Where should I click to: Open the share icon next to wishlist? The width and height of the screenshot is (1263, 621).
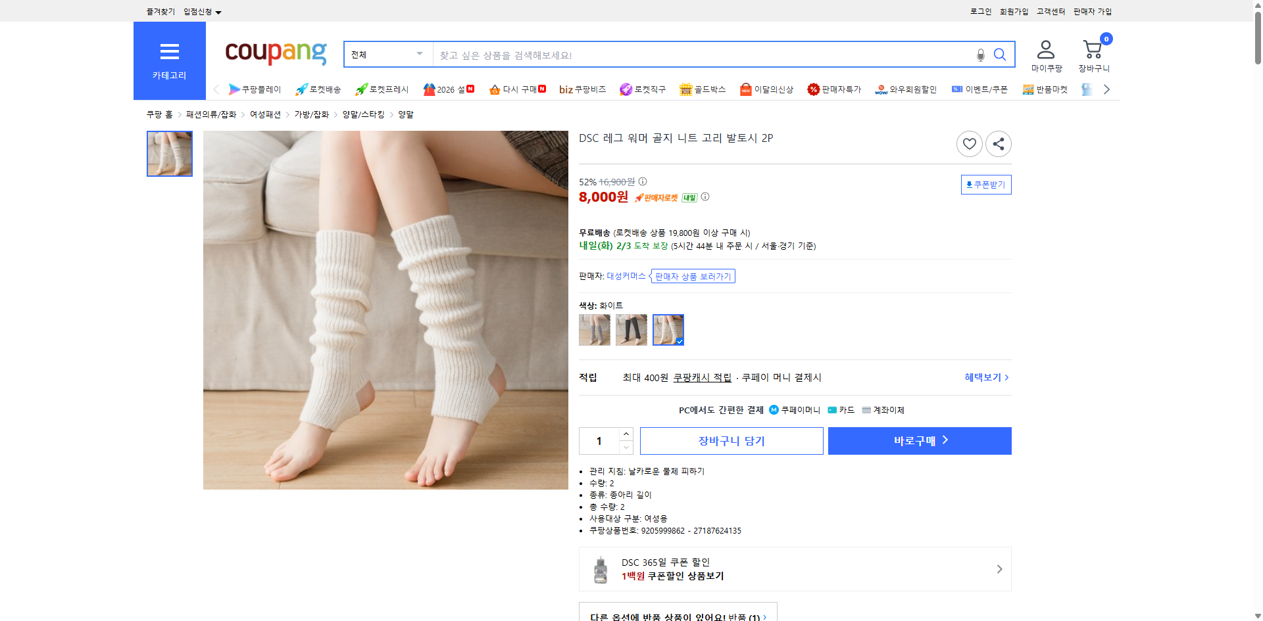click(x=998, y=143)
